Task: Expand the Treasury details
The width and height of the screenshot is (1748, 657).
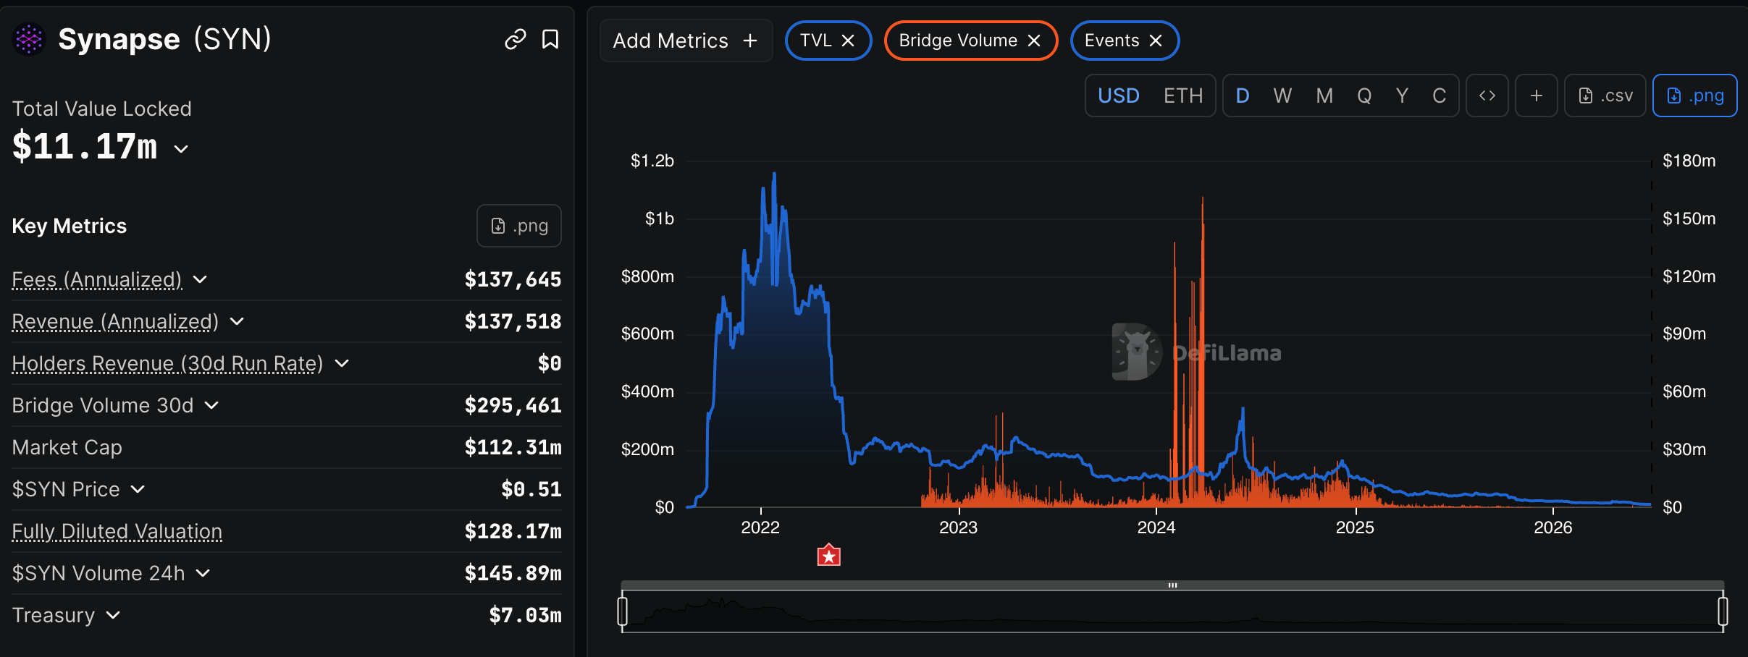Action: click(x=113, y=615)
